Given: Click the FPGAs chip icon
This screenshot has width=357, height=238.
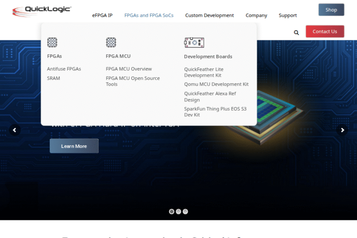Looking at the screenshot, I should (x=53, y=42).
